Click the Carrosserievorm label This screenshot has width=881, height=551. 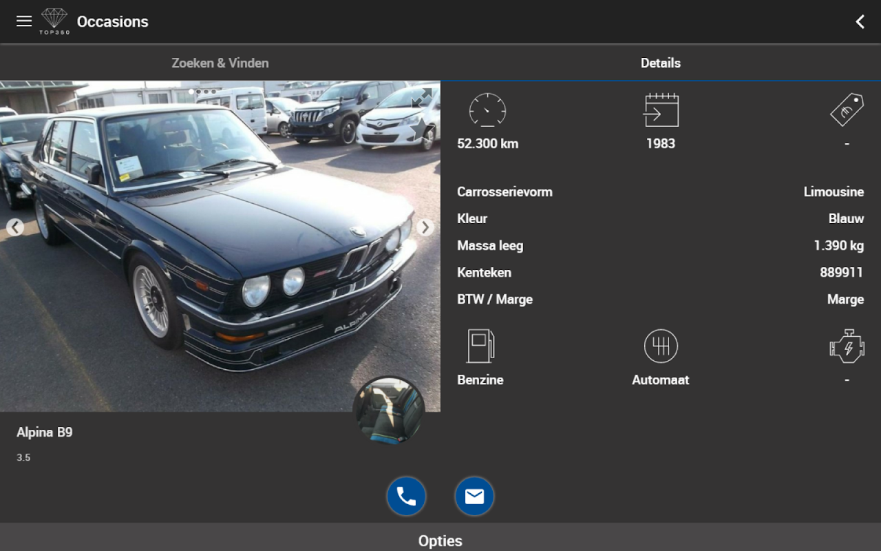pyautogui.click(x=505, y=192)
